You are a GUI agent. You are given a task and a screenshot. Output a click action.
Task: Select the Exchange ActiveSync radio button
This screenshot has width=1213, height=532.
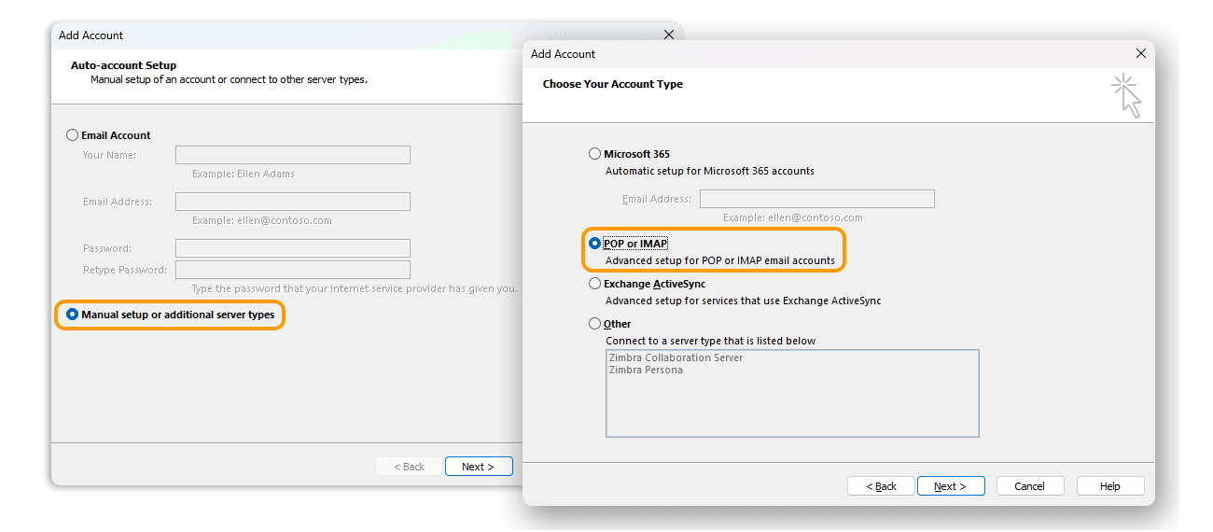coord(595,284)
